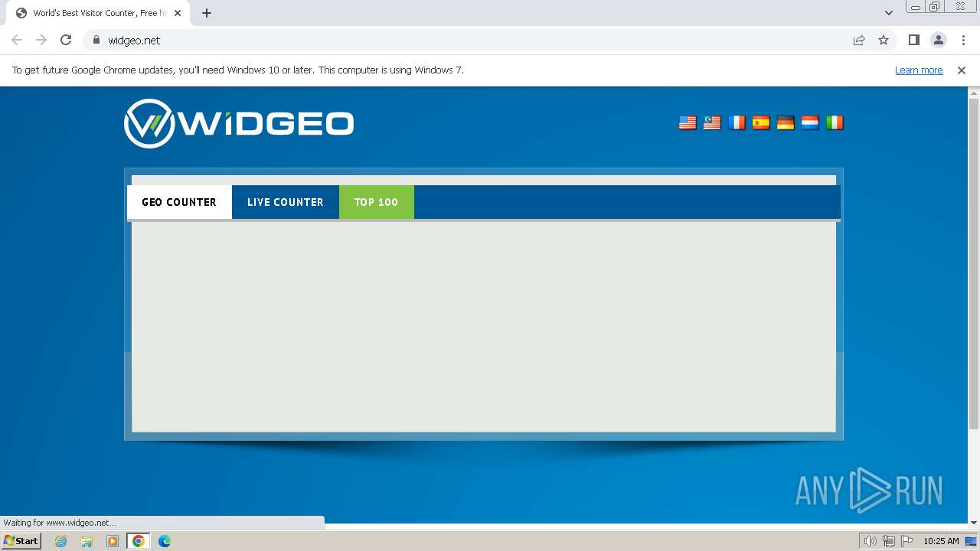Select the Netherlands flag language

click(x=810, y=122)
